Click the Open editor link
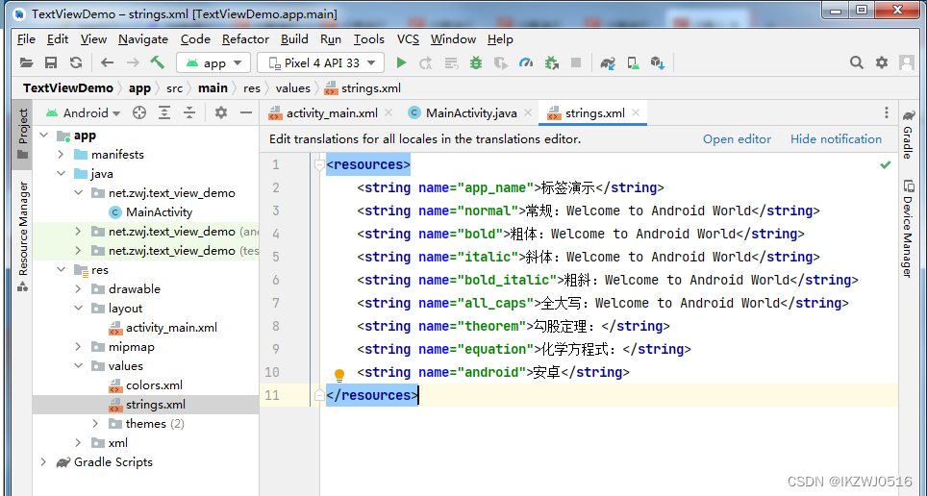This screenshot has width=927, height=496. [x=737, y=139]
